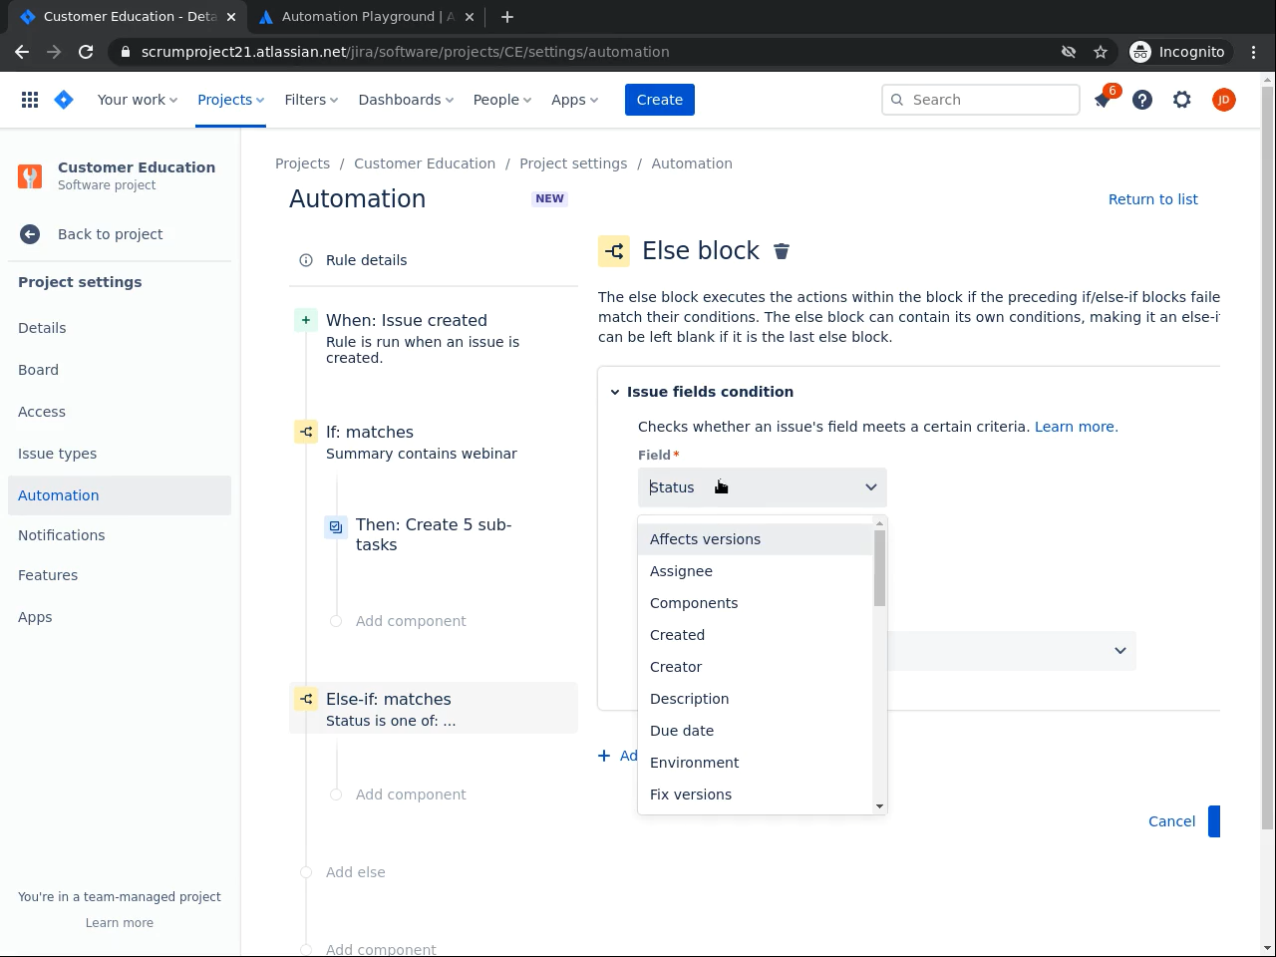Click the Return to list link
The height and width of the screenshot is (957, 1276).
[x=1152, y=199]
